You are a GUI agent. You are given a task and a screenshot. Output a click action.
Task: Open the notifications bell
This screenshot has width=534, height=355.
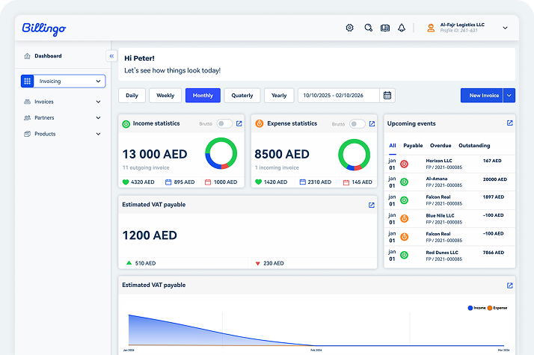402,28
